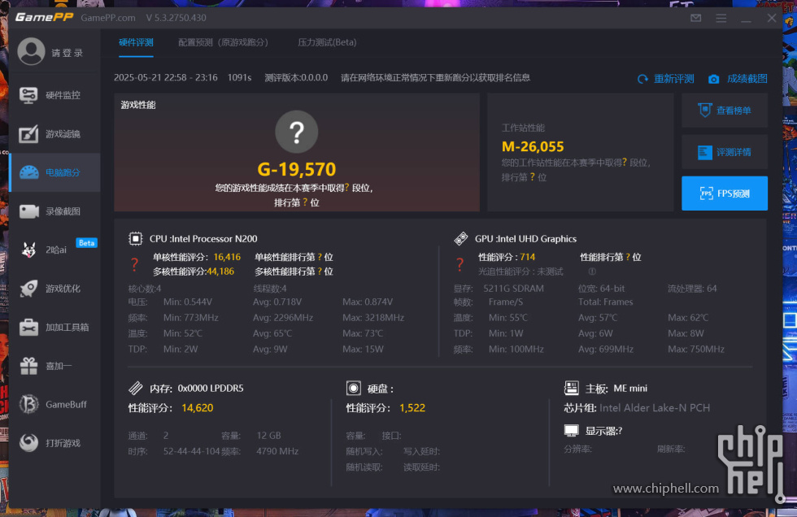Click memory model 0x0000 LPDDR5
Screen dimensions: 797x517
211,389
